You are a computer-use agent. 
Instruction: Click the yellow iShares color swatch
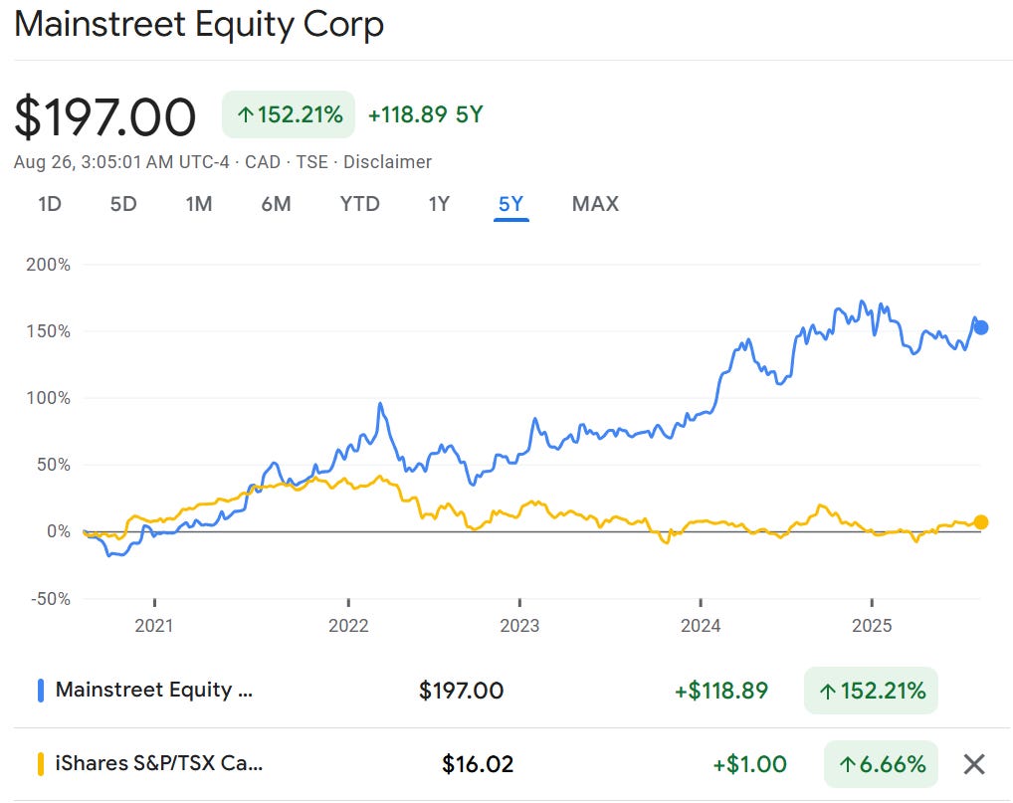click(41, 764)
